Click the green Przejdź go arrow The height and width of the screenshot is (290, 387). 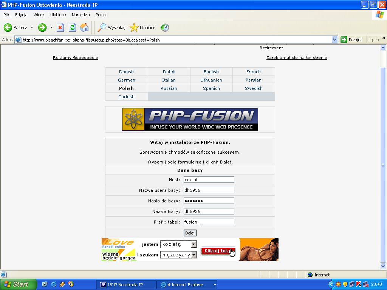344,40
